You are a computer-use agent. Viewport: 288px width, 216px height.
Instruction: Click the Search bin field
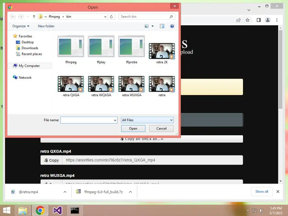(x=144, y=17)
